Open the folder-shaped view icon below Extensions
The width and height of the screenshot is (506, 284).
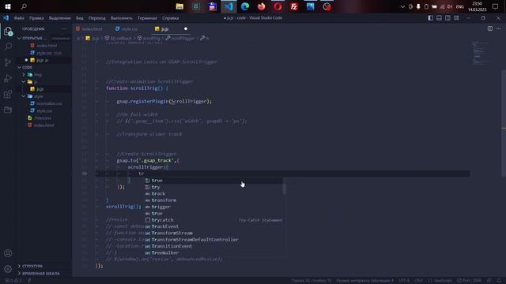point(8,110)
